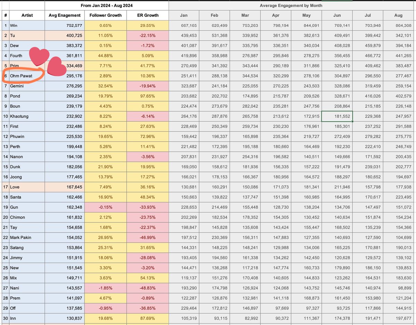
Task: Select Love's Jun value 211,946
Action: [337, 187]
